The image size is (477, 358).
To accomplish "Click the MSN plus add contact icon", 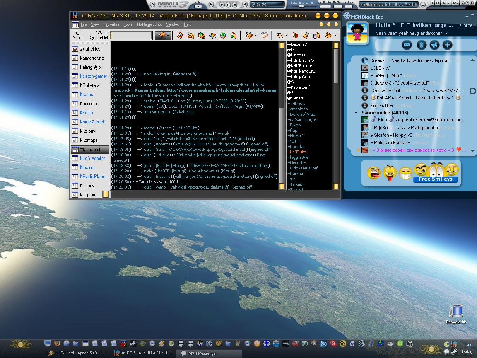I will (x=447, y=45).
